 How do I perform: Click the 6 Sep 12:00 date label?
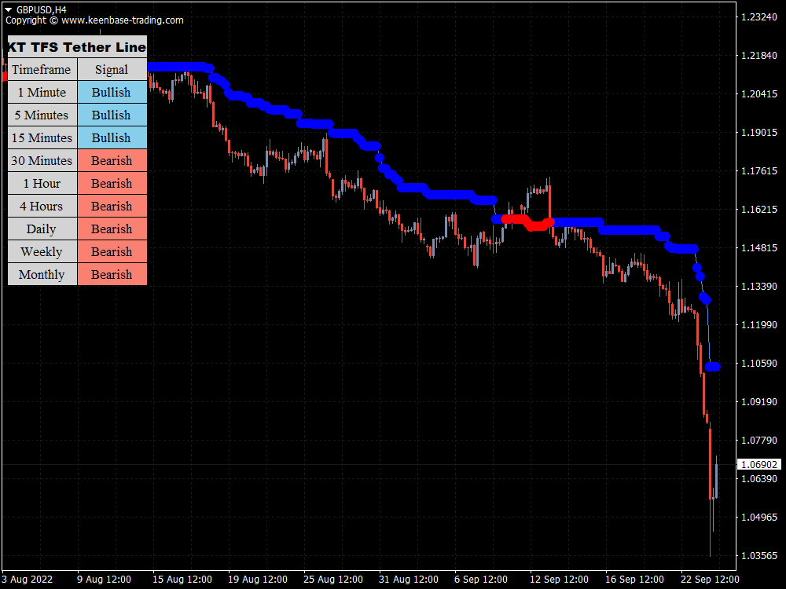coord(481,580)
